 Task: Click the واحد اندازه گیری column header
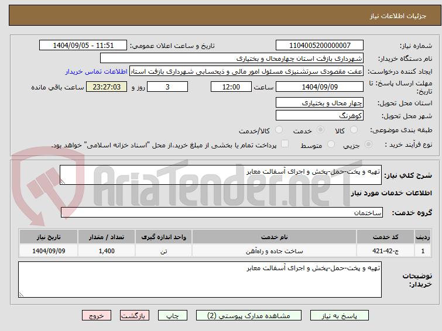click(x=163, y=237)
